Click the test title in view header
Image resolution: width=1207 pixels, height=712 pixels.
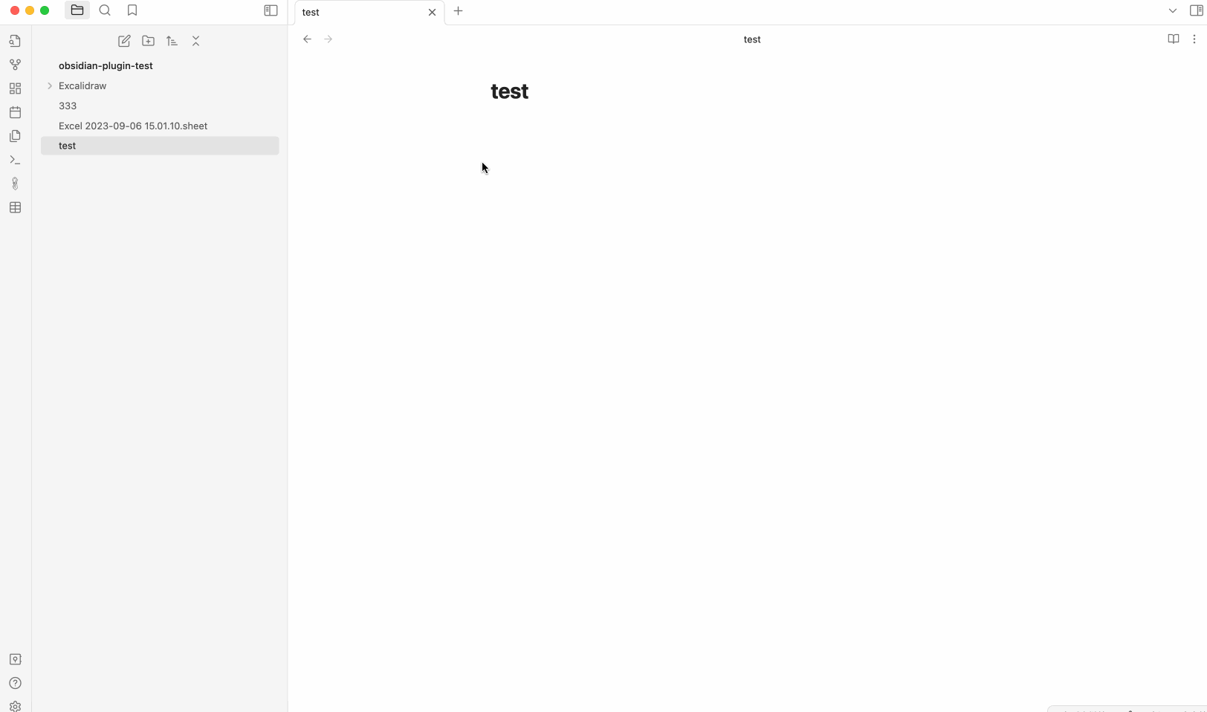coord(752,39)
